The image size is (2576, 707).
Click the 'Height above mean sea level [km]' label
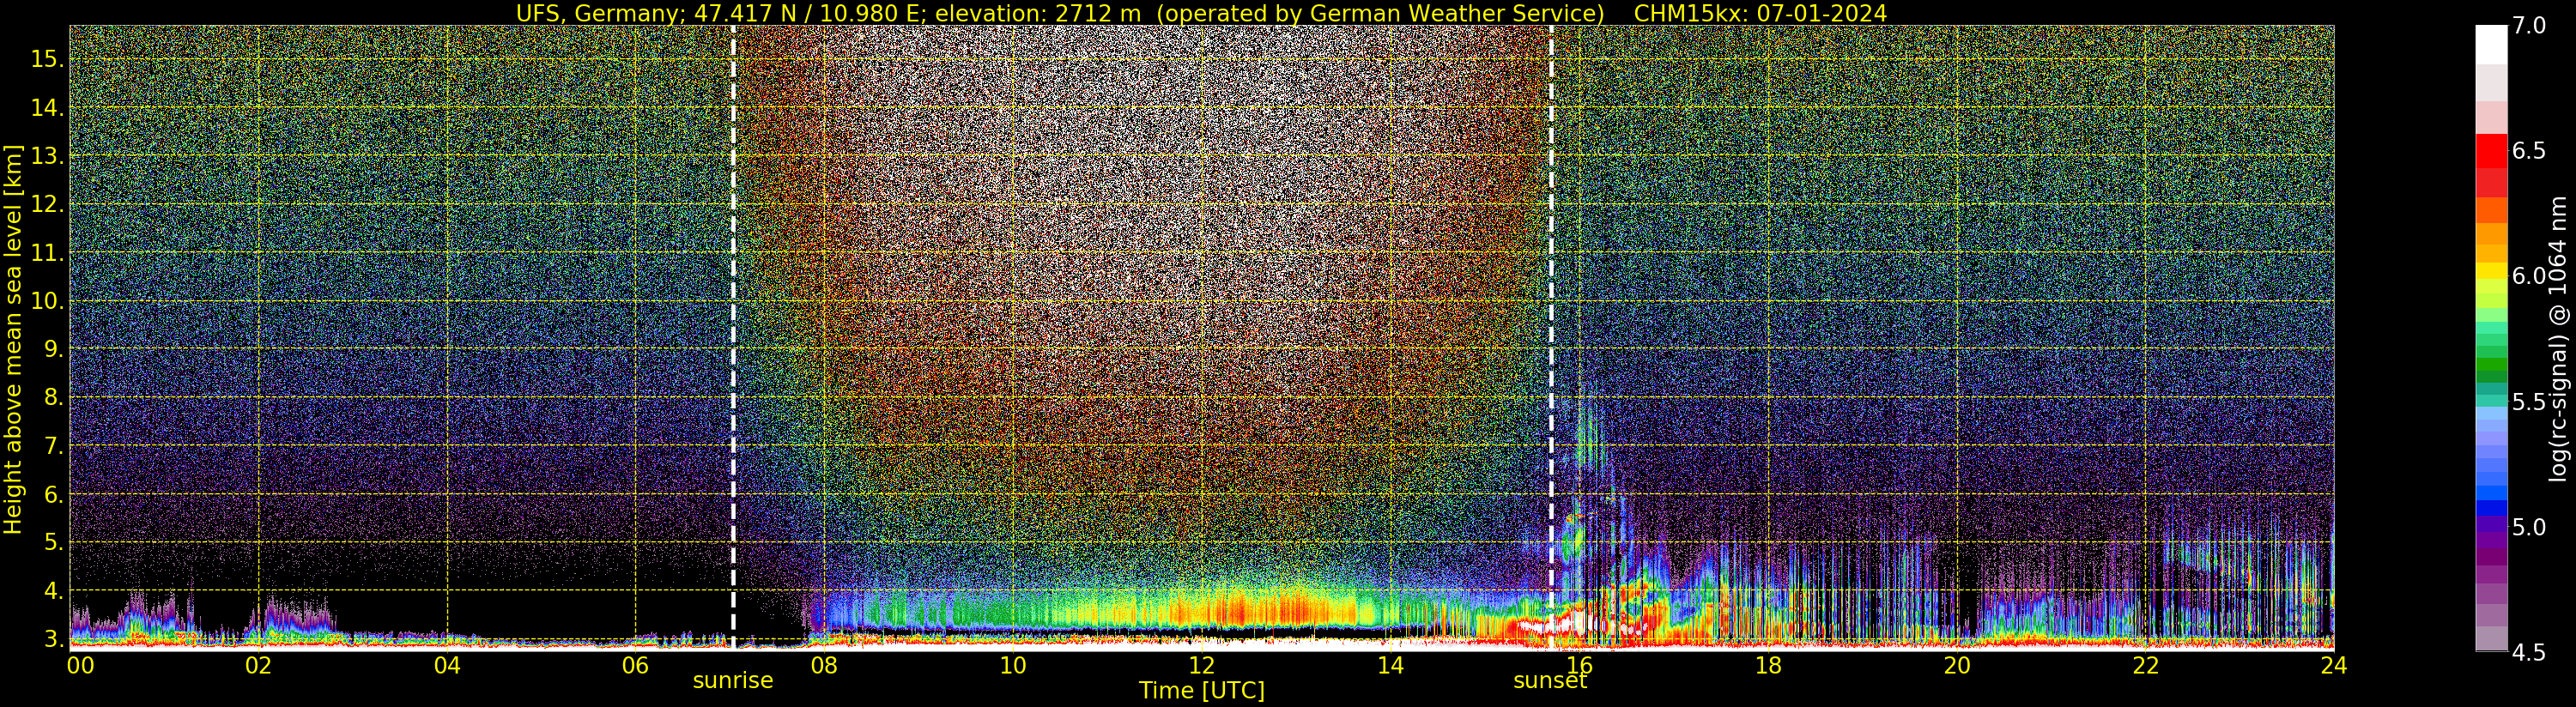point(13,338)
